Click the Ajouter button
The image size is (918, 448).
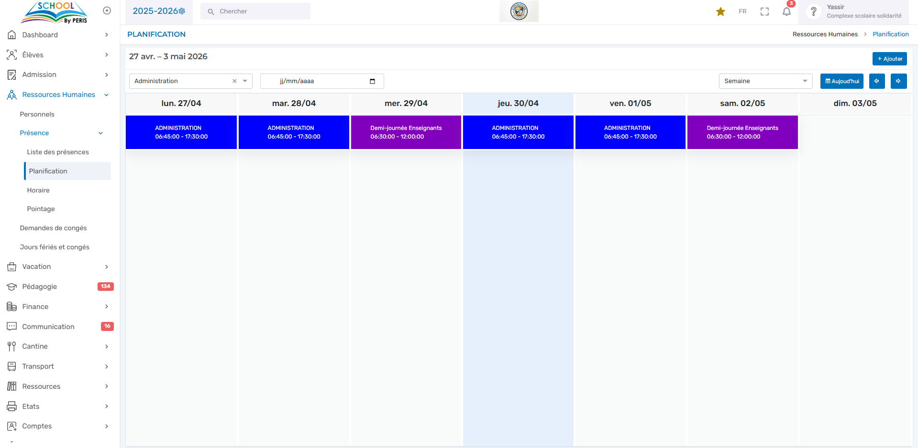click(x=889, y=58)
